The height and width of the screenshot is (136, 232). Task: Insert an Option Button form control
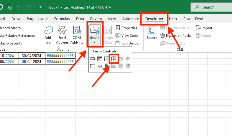(128, 59)
